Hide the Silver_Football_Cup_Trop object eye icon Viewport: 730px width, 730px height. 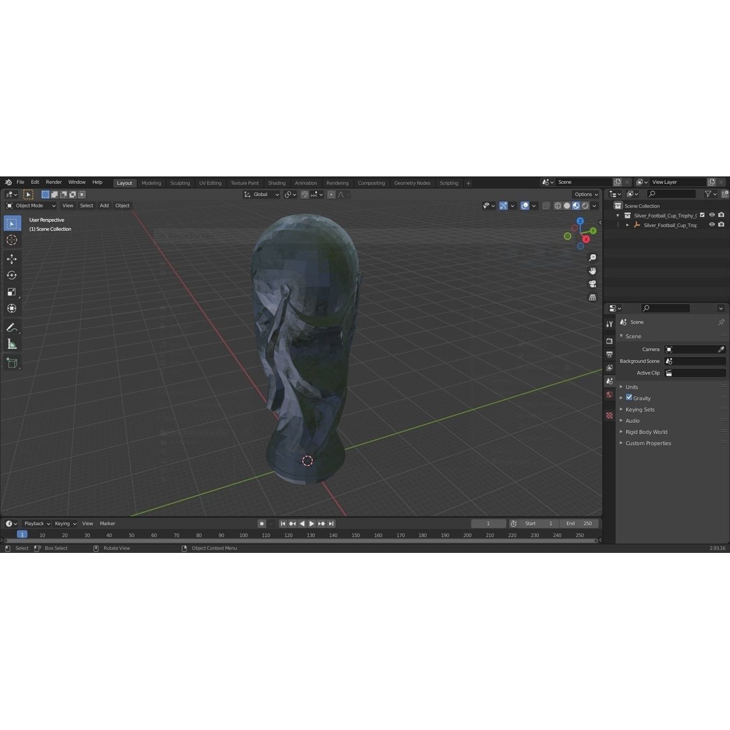[712, 225]
